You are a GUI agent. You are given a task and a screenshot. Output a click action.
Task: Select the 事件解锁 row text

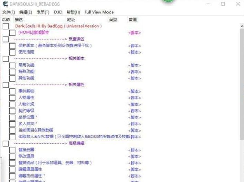pyautogui.click(x=26, y=91)
